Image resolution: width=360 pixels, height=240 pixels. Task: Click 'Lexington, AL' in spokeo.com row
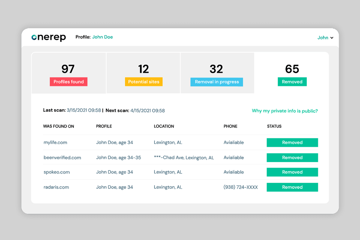[x=168, y=172]
